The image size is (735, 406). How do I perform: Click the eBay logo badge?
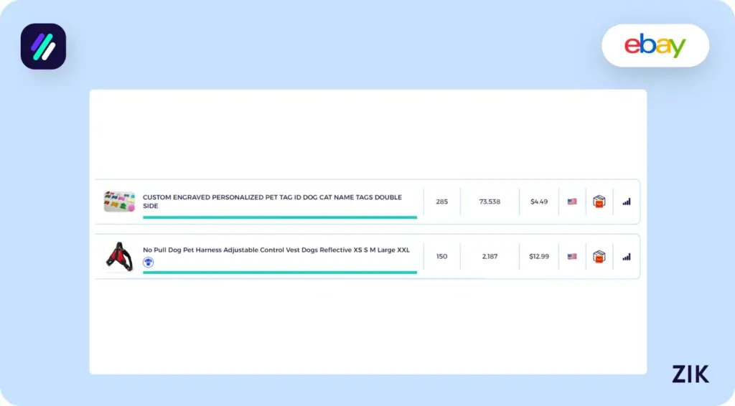coord(655,46)
